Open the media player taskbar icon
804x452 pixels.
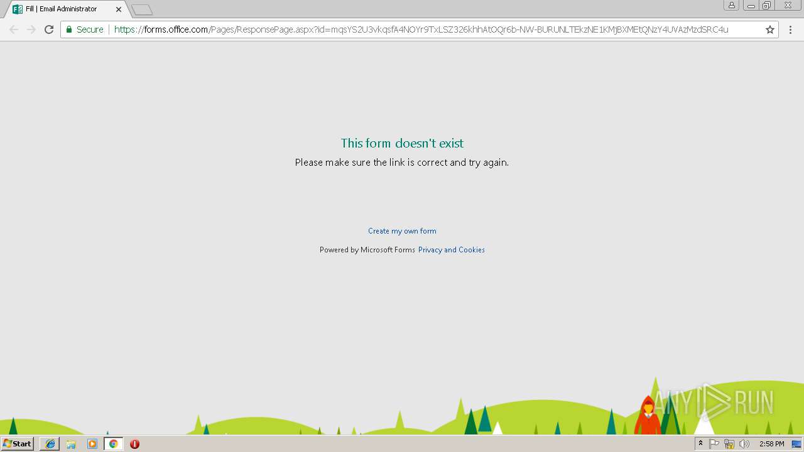point(92,444)
